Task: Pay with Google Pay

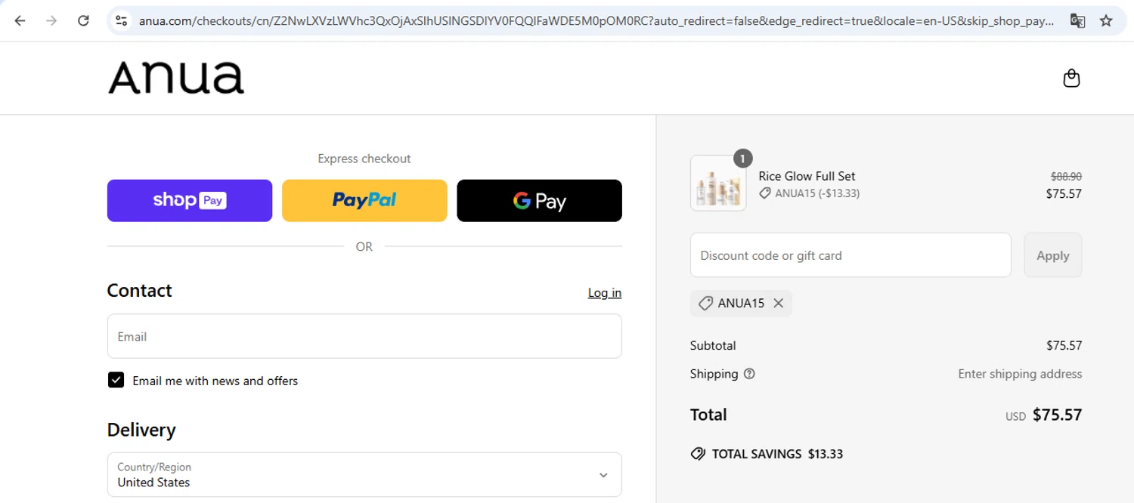Action: point(539,201)
